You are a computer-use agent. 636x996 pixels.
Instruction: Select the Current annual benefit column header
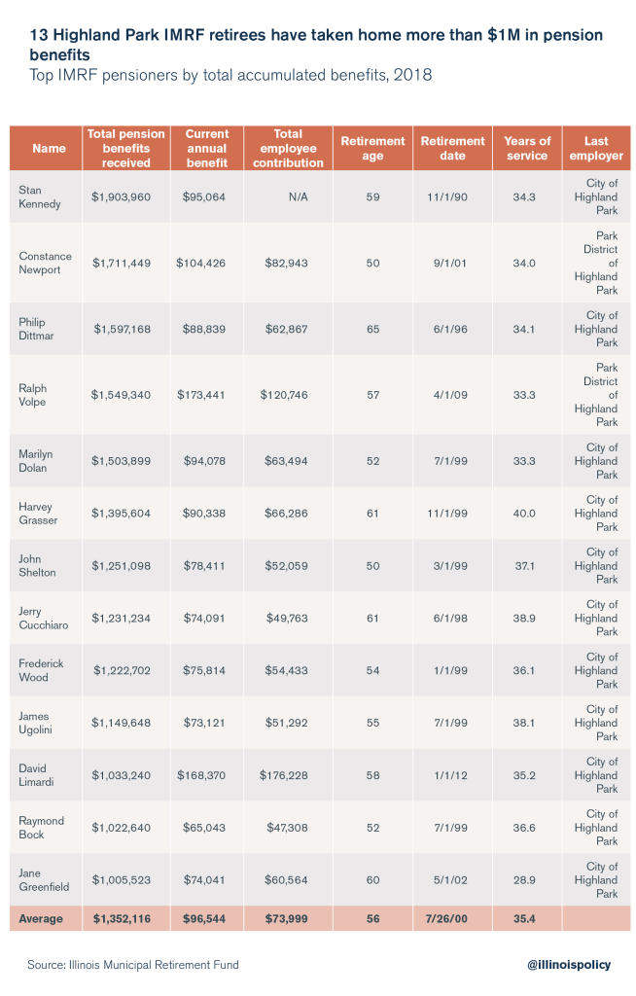(206, 149)
